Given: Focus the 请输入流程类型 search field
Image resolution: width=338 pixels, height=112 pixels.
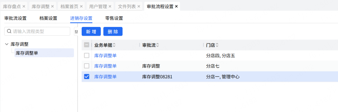Looking at the screenshot, I should tap(37, 31).
